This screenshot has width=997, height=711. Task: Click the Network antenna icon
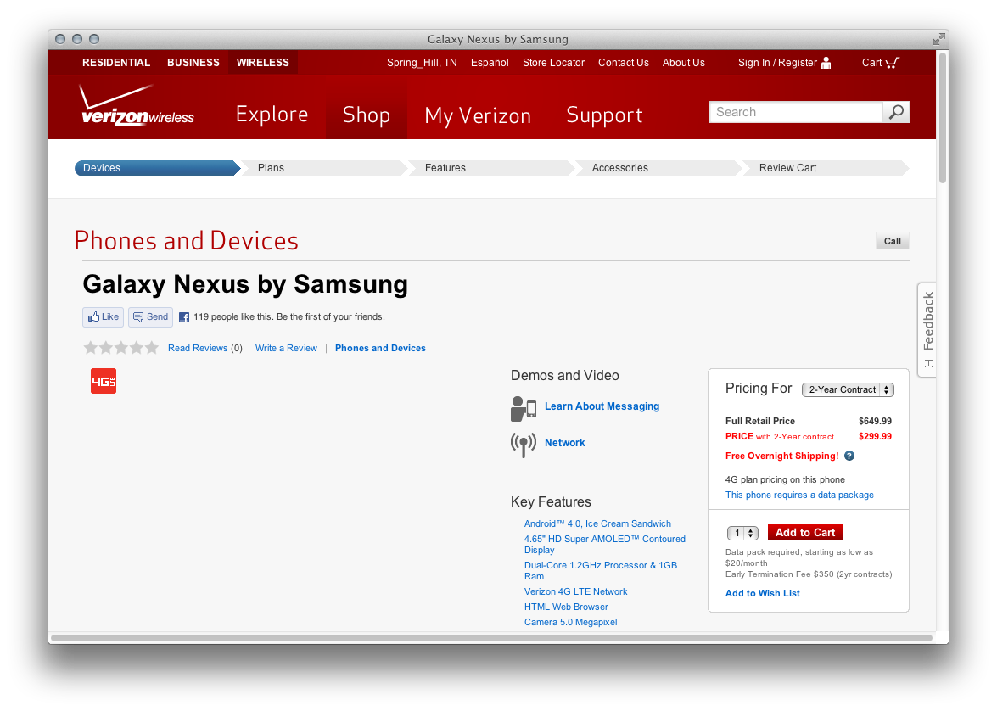(524, 444)
